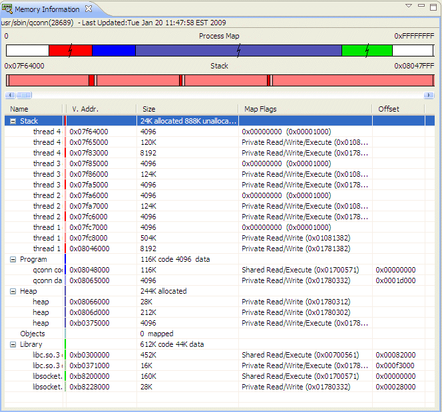Click the lightning bolt on the green segment
Viewport: 442px width, 412px height.
[x=367, y=51]
